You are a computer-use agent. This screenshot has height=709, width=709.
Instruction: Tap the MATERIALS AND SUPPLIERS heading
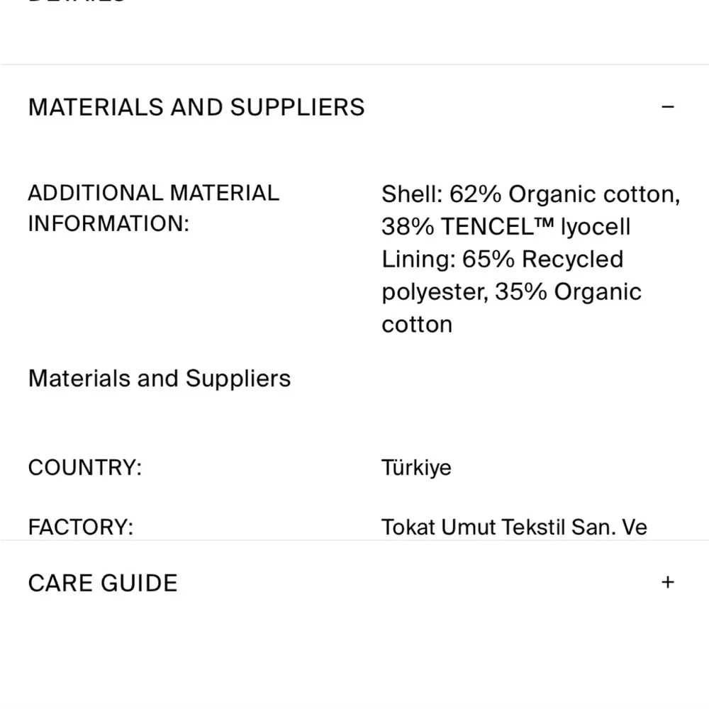(196, 107)
